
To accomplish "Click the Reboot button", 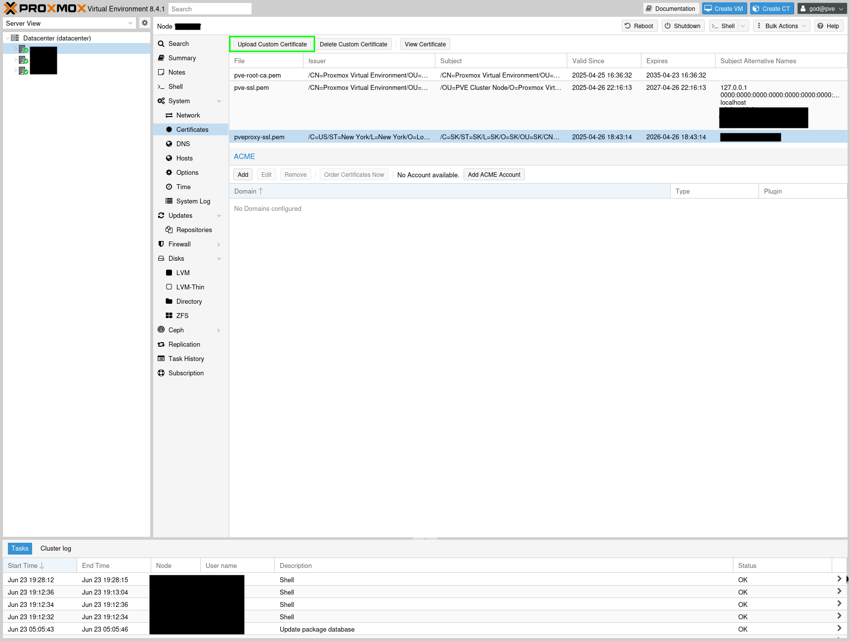I will [x=639, y=26].
